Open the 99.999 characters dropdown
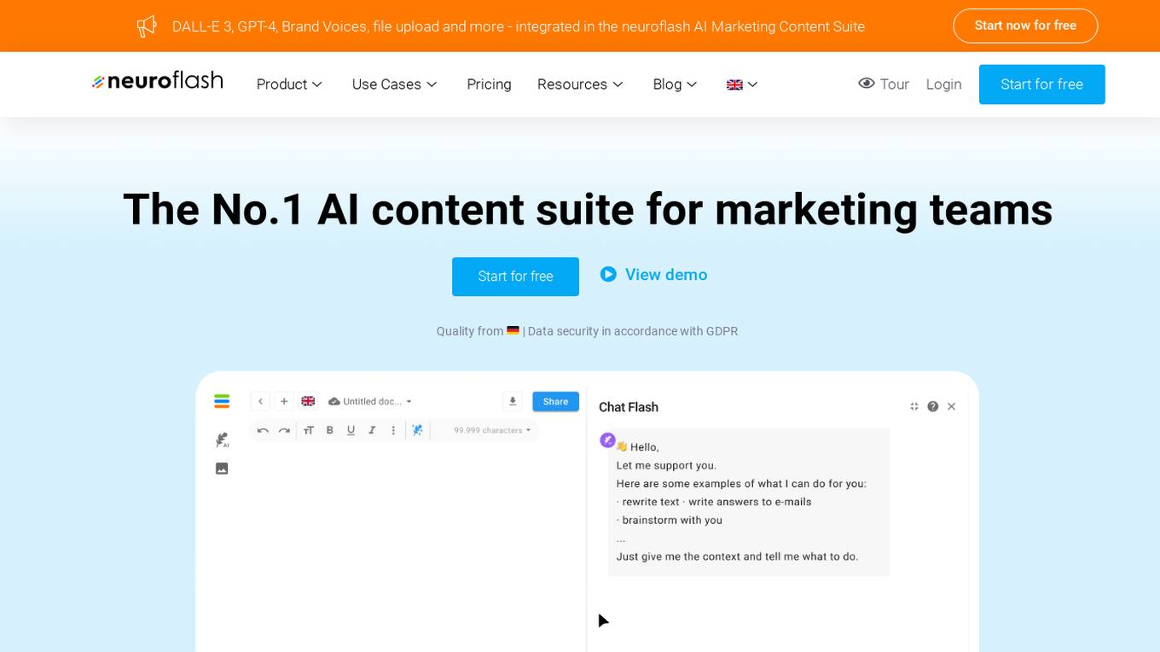Screen dimensions: 1160x652 [x=492, y=430]
